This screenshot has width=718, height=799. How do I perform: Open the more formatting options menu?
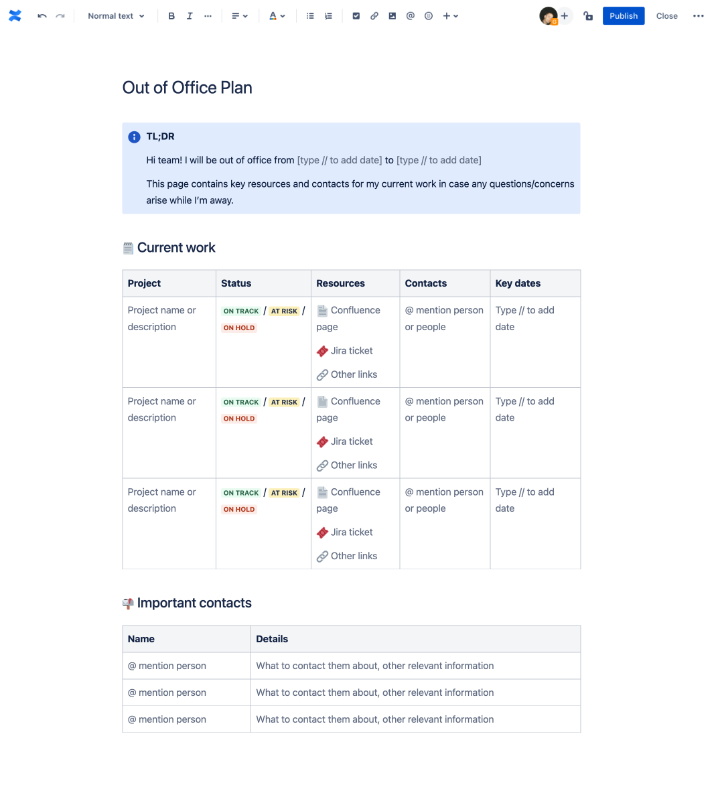coord(208,15)
